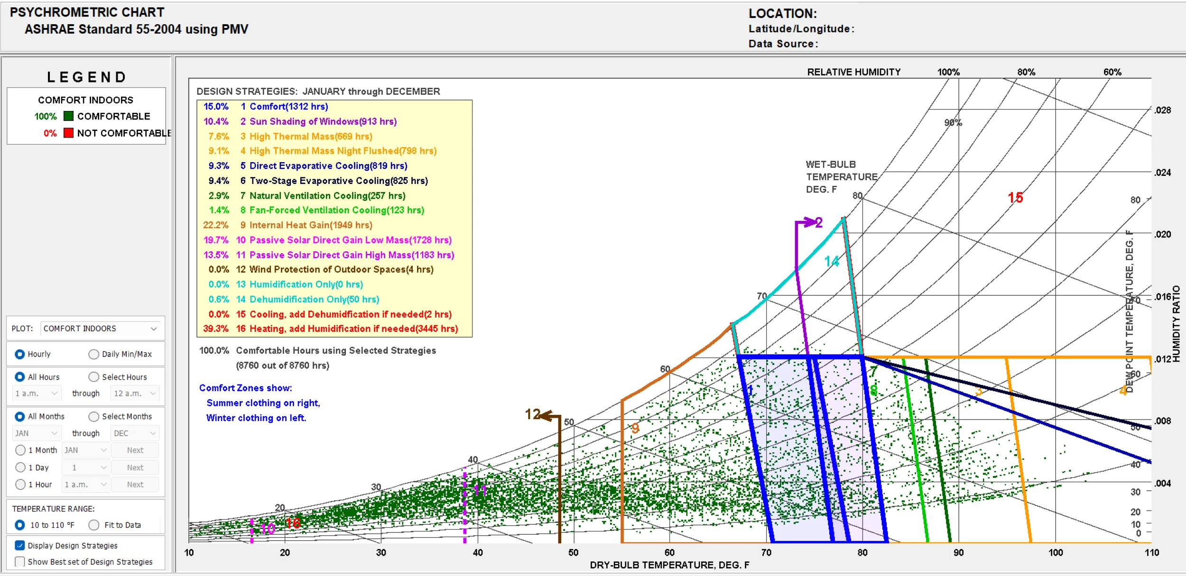Click Next button in 1 Hour row
The width and height of the screenshot is (1186, 576).
click(135, 485)
